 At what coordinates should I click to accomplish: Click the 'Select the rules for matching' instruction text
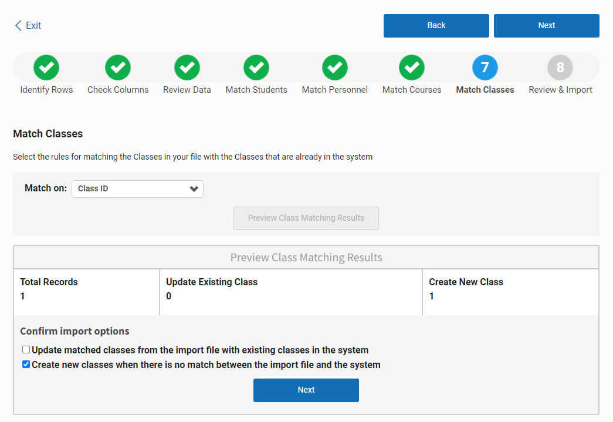pyautogui.click(x=193, y=157)
